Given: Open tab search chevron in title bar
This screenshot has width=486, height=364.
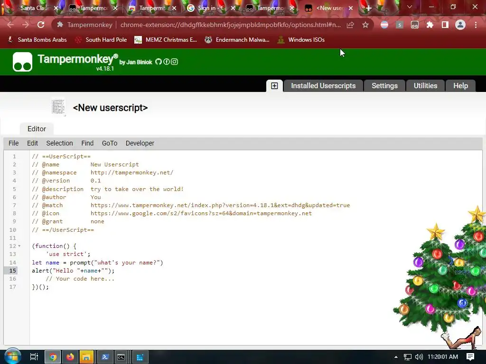Looking at the screenshot, I should click(x=410, y=7).
